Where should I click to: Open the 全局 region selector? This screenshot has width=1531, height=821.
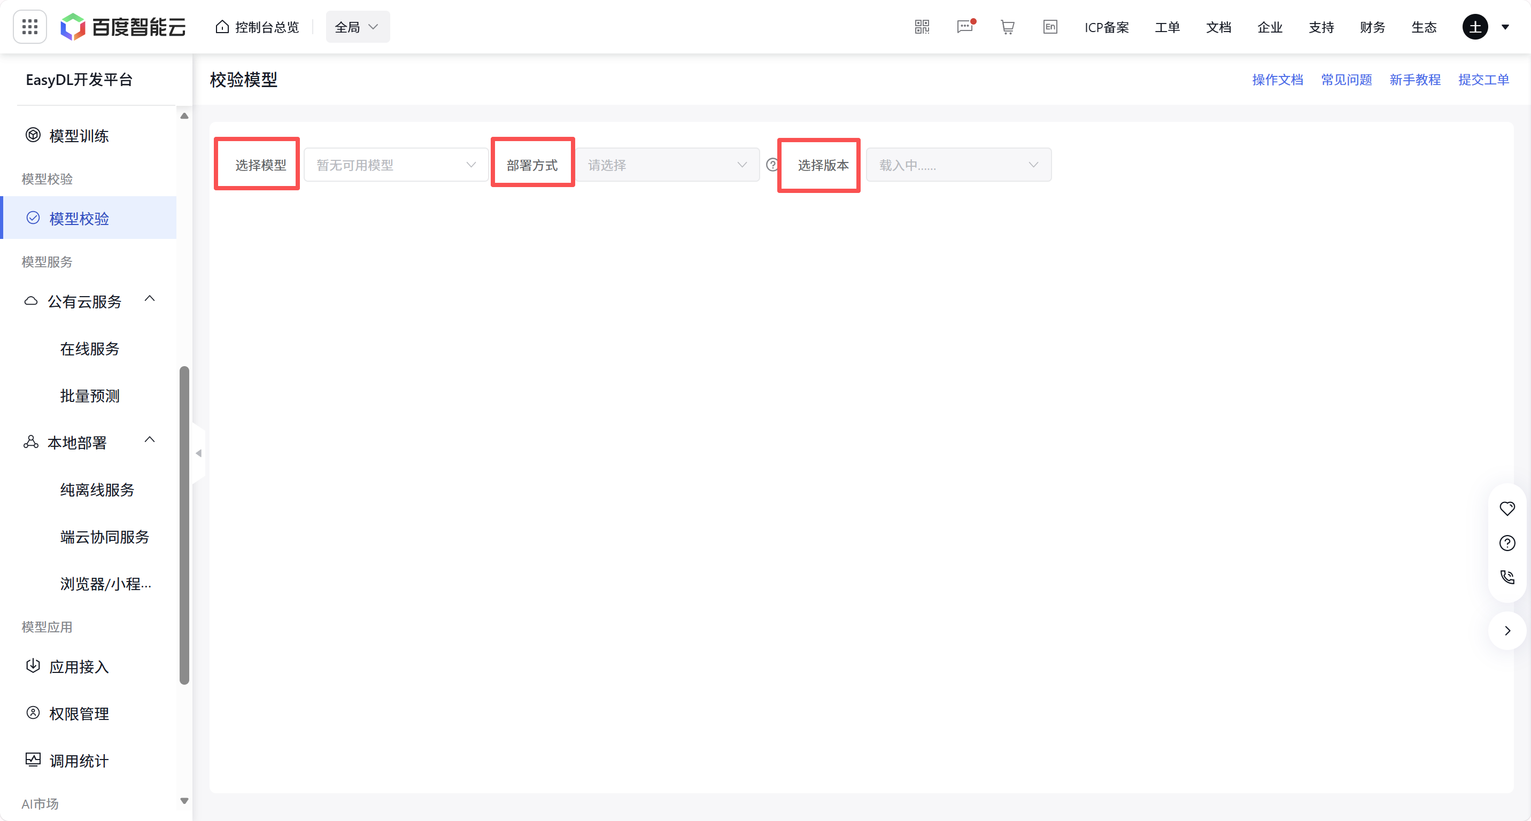(x=357, y=27)
